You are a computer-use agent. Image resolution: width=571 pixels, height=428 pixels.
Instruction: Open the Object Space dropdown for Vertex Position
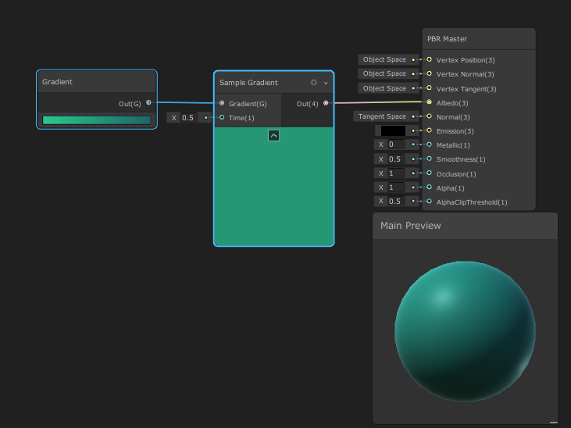pos(384,59)
